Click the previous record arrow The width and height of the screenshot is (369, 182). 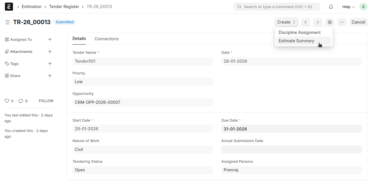305,22
